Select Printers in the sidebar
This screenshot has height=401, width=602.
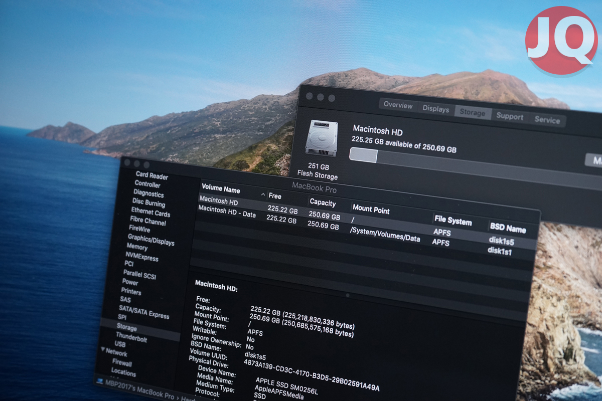click(131, 291)
